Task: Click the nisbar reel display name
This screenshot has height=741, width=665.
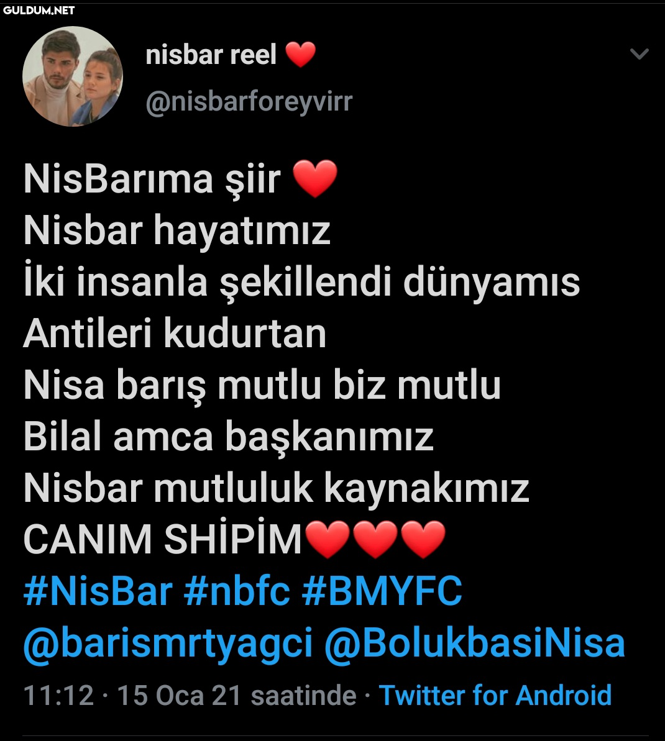Action: (211, 55)
